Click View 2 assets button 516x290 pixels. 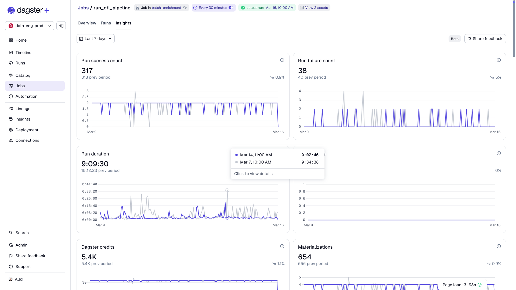[314, 8]
